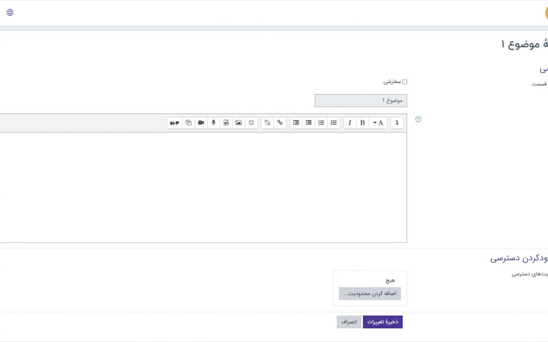Insert an image using picture icon
548x342 pixels.
click(x=238, y=123)
